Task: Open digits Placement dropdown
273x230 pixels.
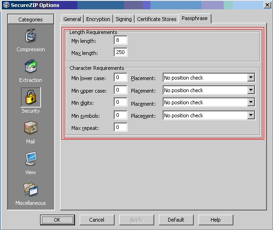Action: (209, 102)
